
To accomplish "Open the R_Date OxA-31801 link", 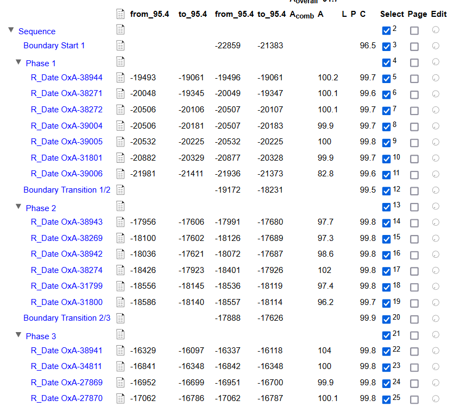I will [66, 158].
